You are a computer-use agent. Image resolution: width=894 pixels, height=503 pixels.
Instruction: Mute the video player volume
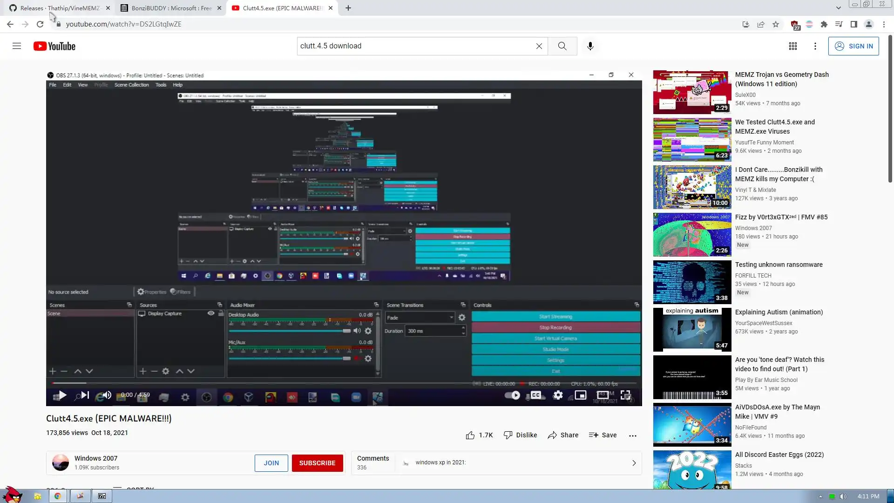point(107,395)
